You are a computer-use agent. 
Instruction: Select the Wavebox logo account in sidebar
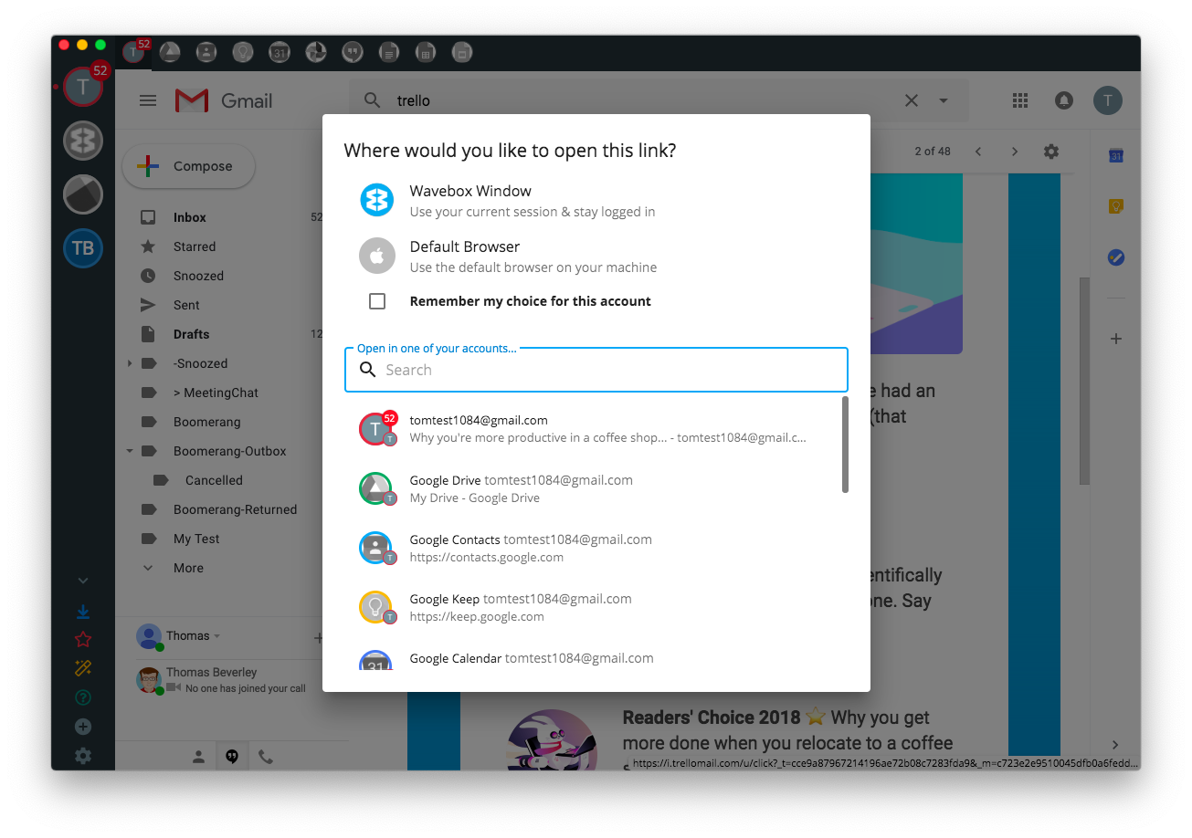83,141
